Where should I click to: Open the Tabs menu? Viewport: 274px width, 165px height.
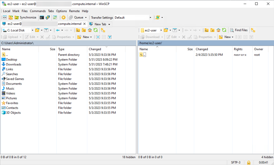tap(51, 11)
